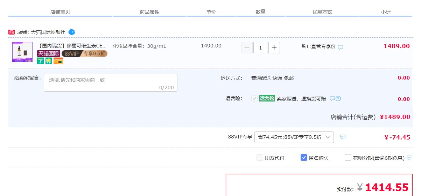The height and width of the screenshot is (196, 442).
Task: Open the info bubble next to 直营专享价
Action: (x=341, y=47)
